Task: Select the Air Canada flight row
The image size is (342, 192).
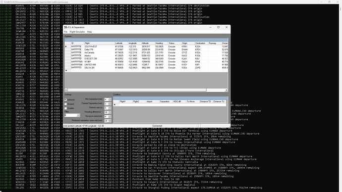Action: (146, 52)
